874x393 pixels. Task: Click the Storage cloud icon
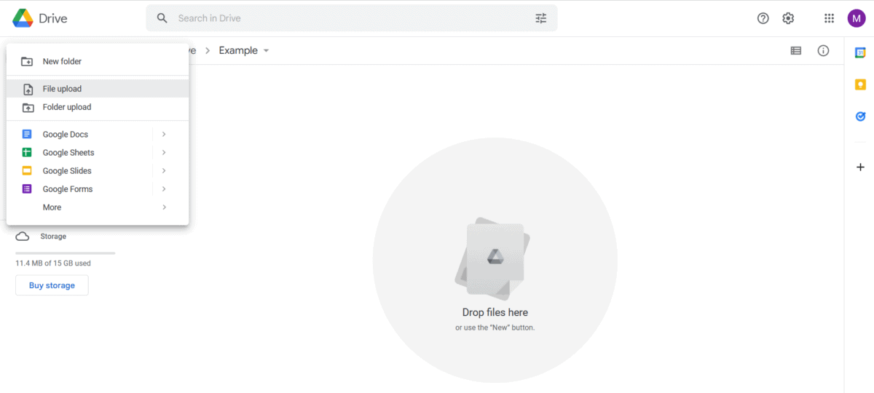[23, 237]
